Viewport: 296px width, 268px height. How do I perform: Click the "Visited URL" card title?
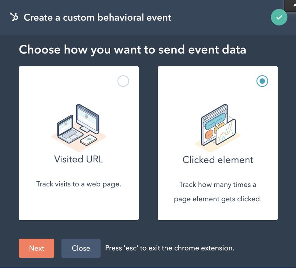click(78, 159)
